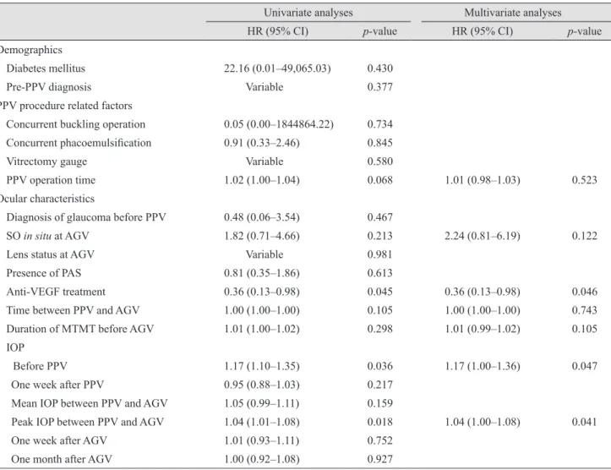Click the 'Univariate analyses' column header
Screen dimensions: 611x470
(x=308, y=13)
